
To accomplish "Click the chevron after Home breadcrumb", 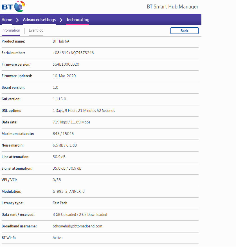I will (17, 20).
